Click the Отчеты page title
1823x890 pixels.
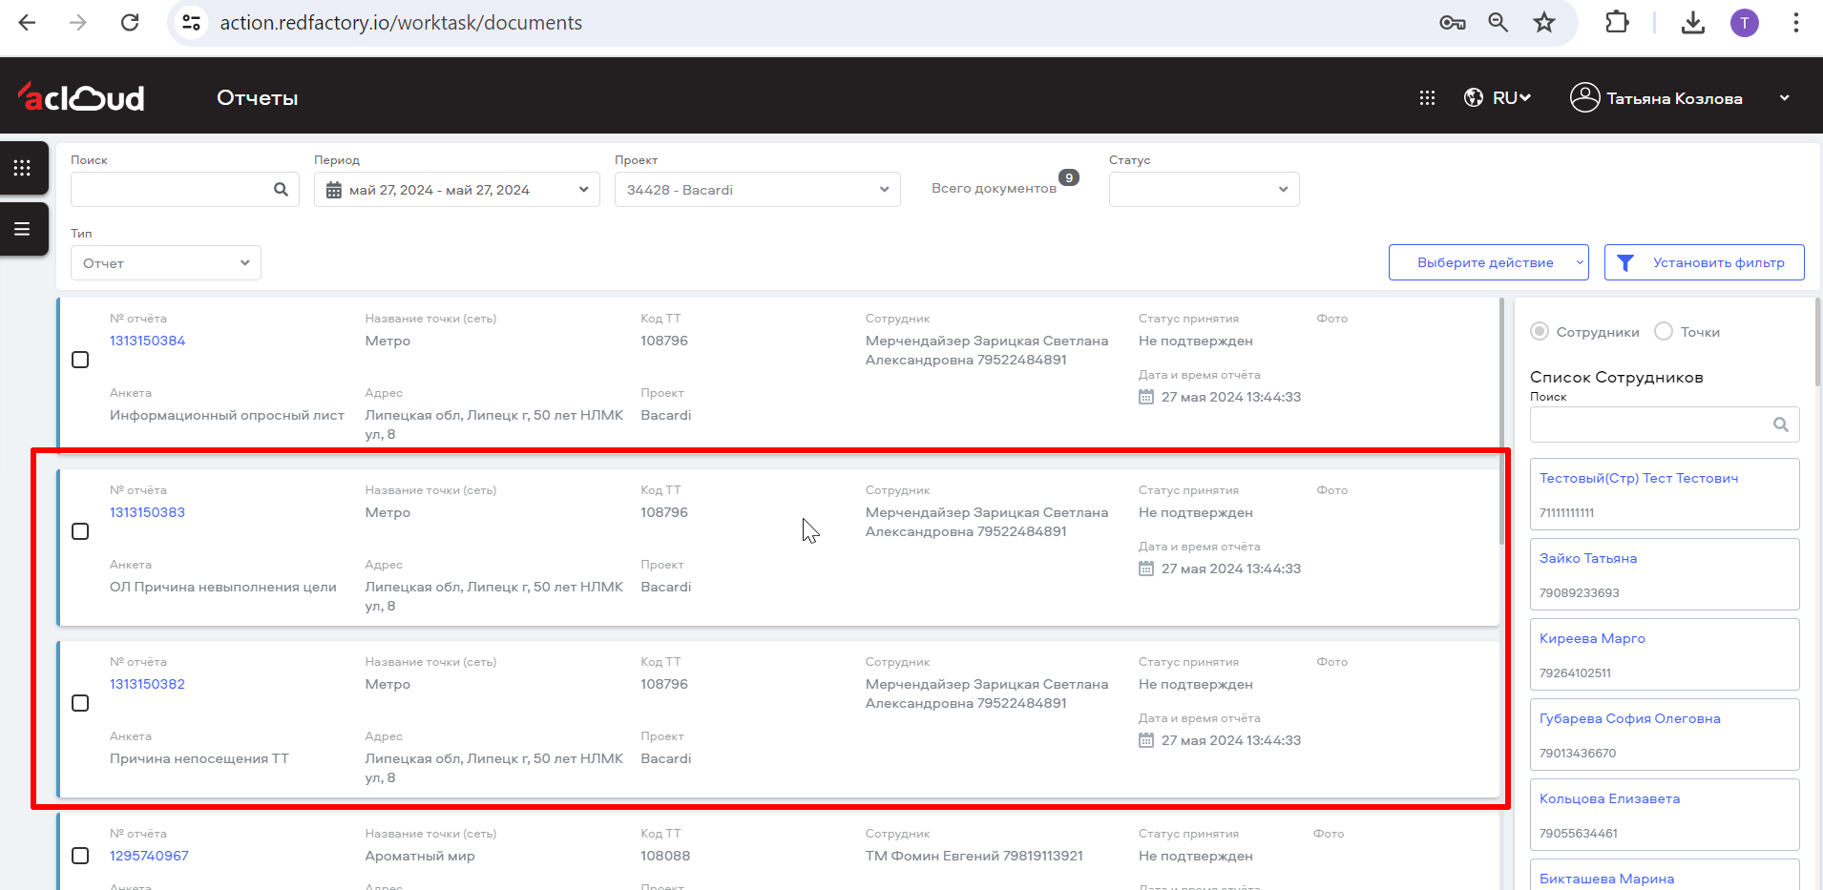(257, 98)
